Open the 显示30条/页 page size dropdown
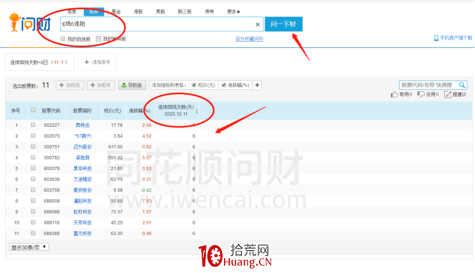 [29, 247]
